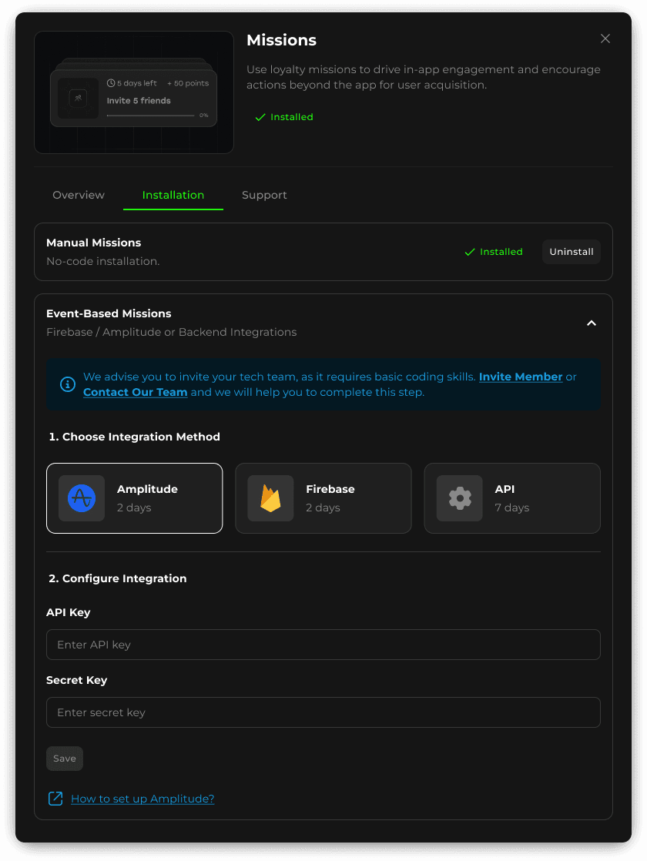647x861 pixels.
Task: Click the green Installed checkmark icon
Action: [x=260, y=117]
